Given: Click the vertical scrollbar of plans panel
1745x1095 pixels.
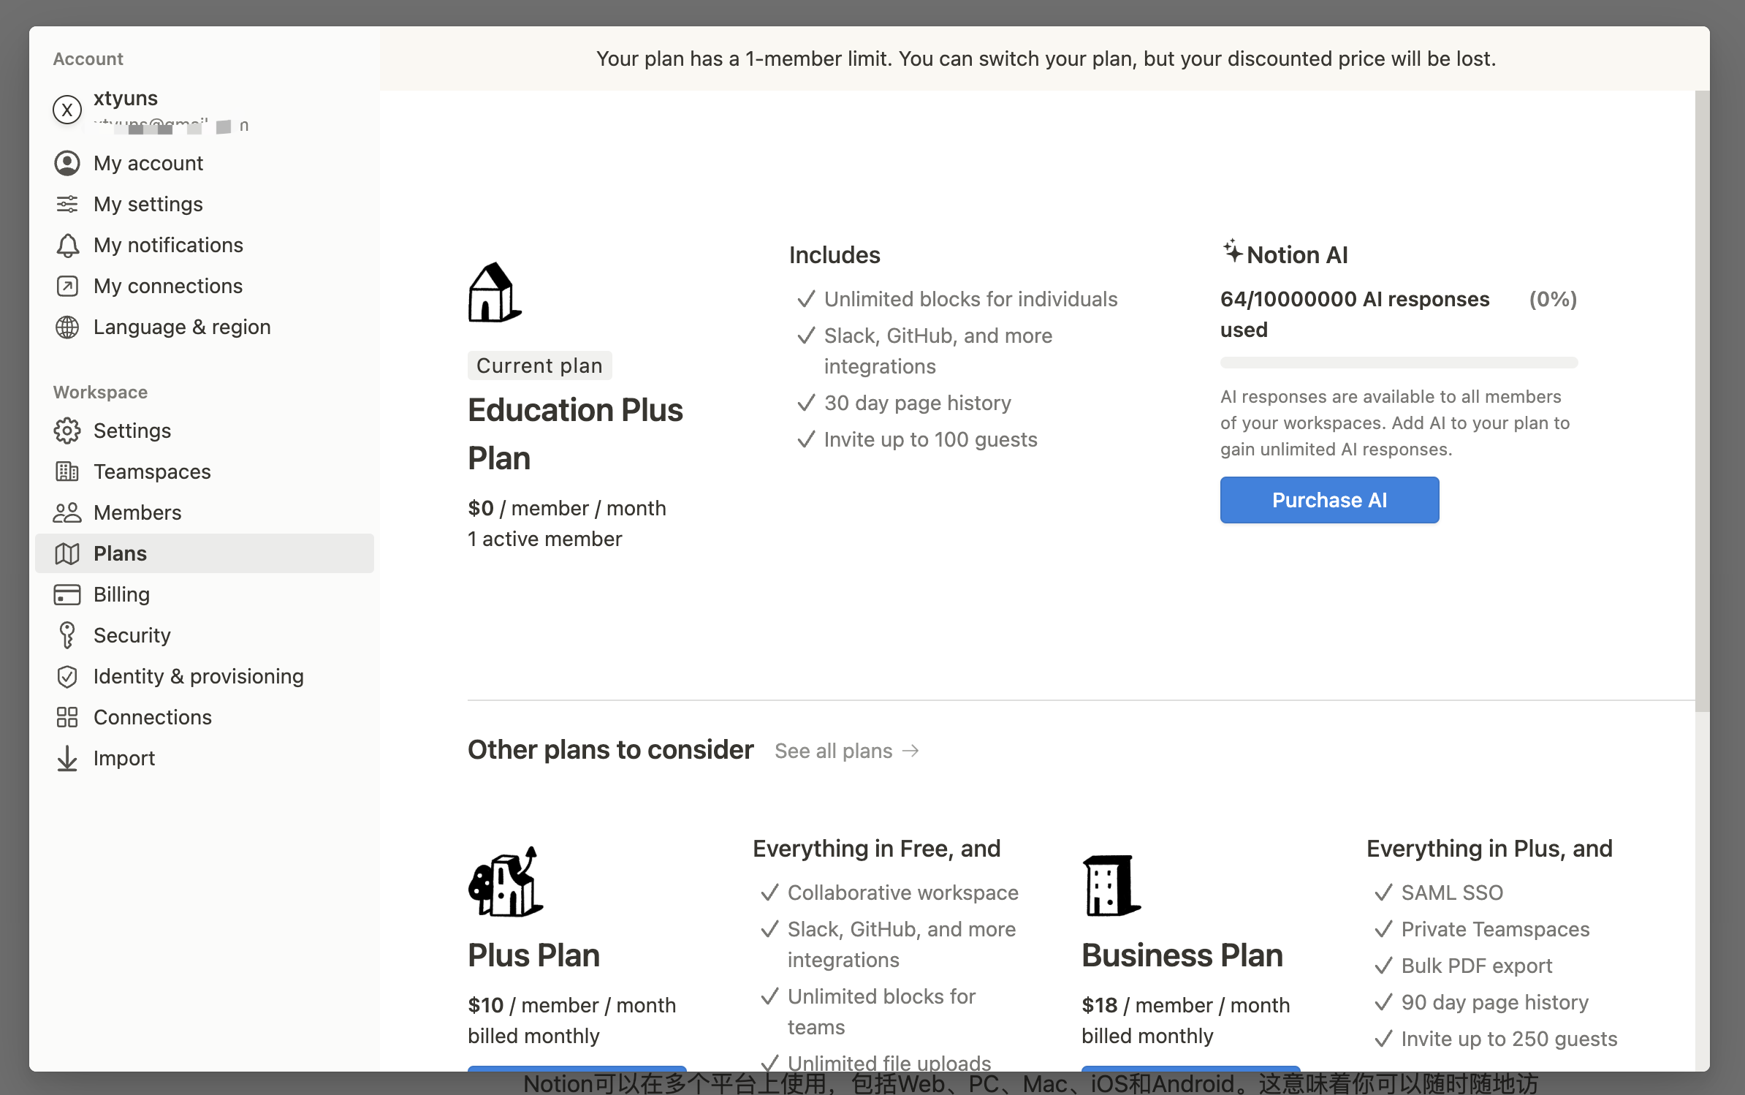Looking at the screenshot, I should [1702, 401].
